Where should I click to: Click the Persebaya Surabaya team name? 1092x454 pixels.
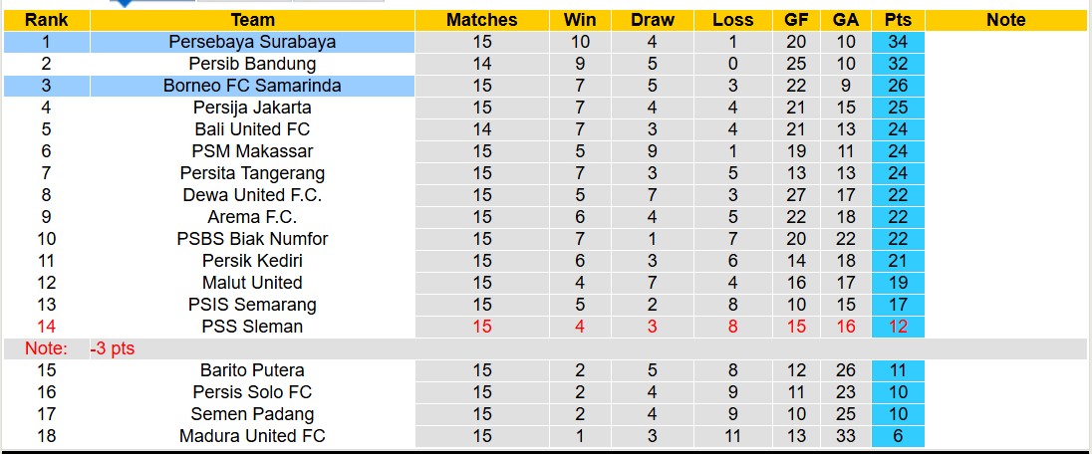(252, 42)
